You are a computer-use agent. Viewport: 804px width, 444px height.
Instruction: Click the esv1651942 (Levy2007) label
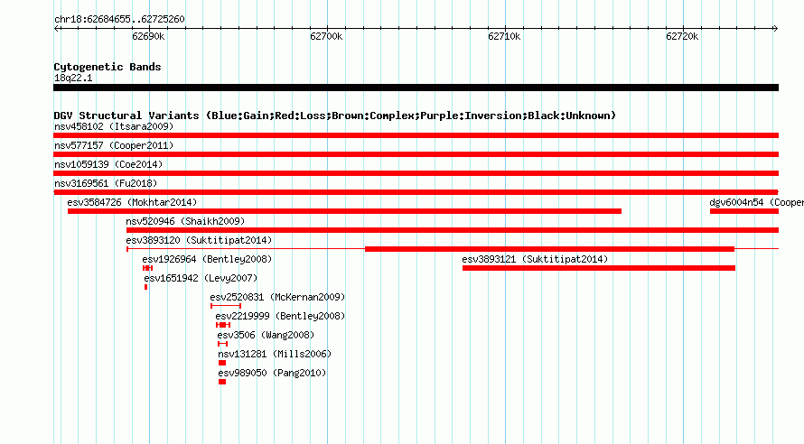[201, 278]
